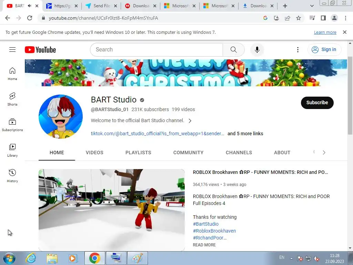
Task: Reload the page
Action: [x=30, y=18]
